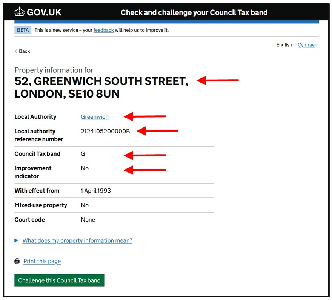Expand 'What does my property information mean?'

click(x=77, y=240)
